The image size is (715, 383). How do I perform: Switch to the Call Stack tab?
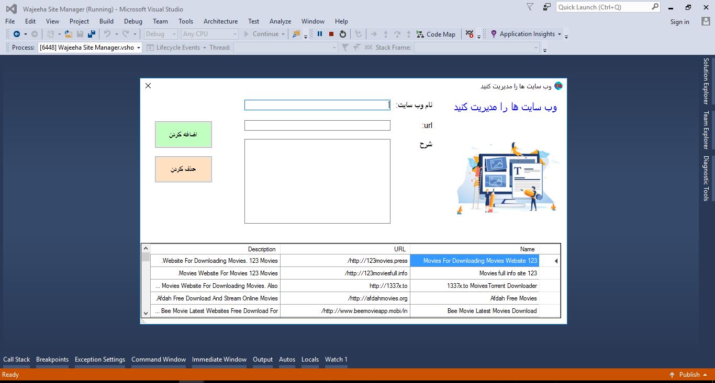[17, 359]
